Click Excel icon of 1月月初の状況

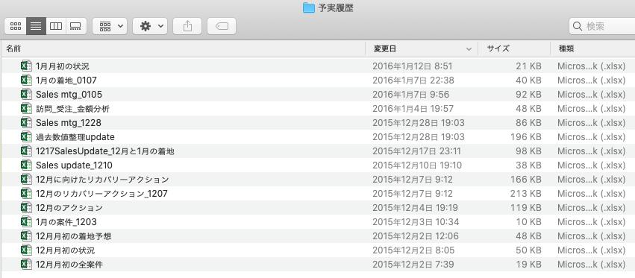[x=26, y=66]
